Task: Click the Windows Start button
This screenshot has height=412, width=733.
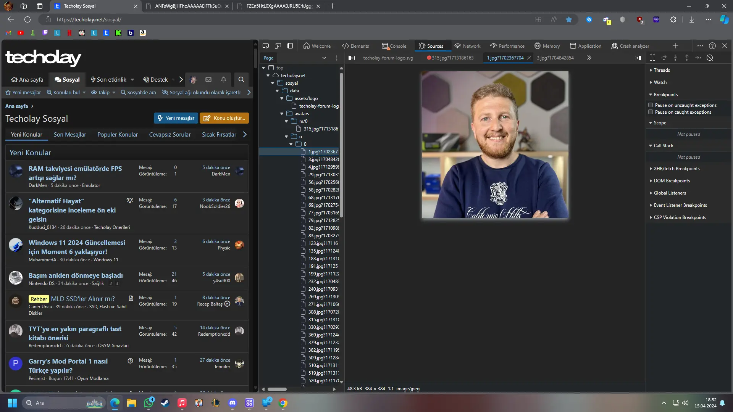Action: click(x=12, y=403)
